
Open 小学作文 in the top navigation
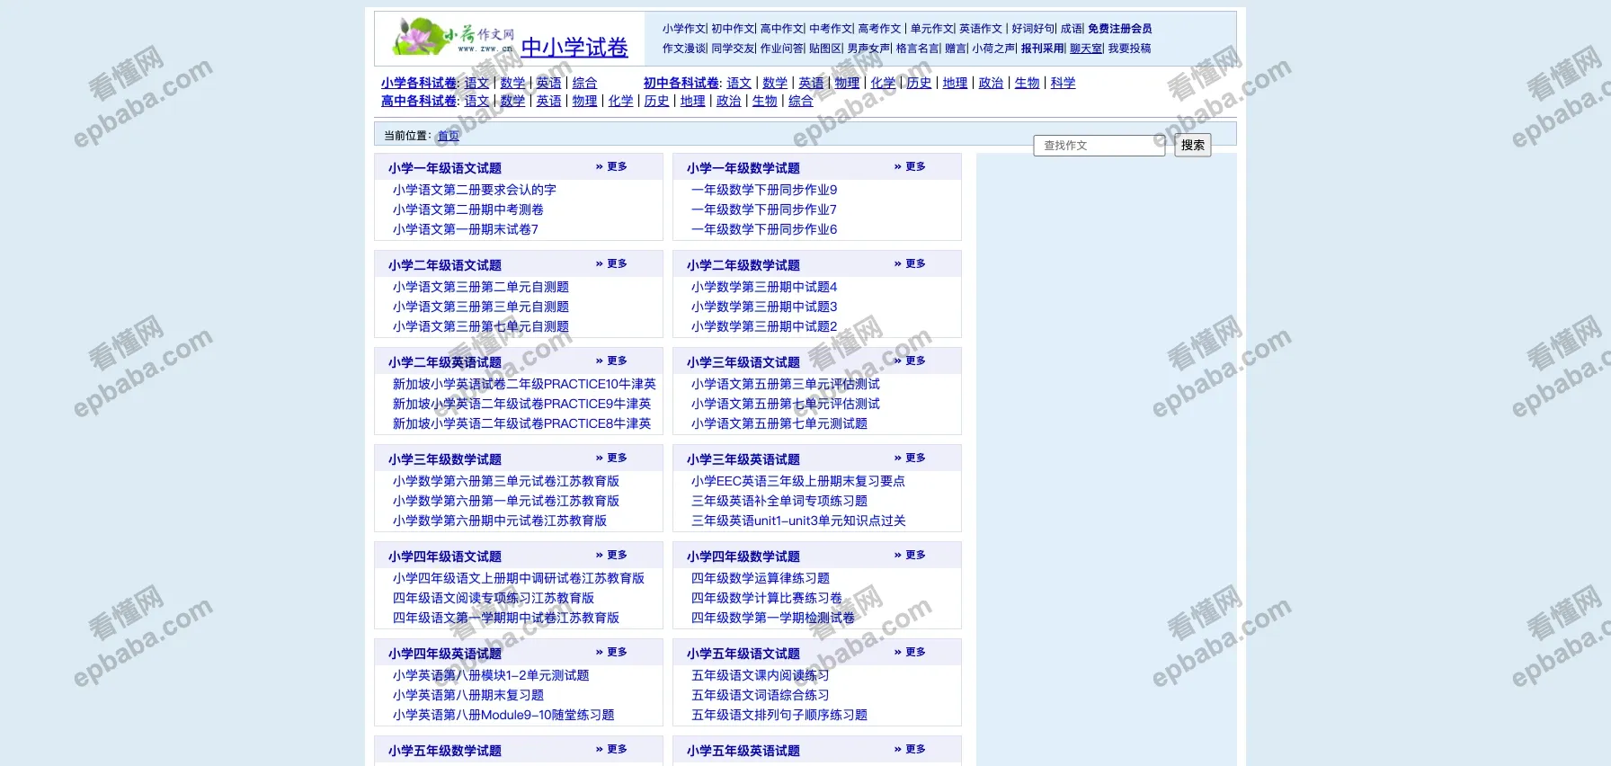click(x=684, y=29)
